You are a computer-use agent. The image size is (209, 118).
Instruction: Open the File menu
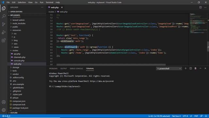(x=8, y=2)
